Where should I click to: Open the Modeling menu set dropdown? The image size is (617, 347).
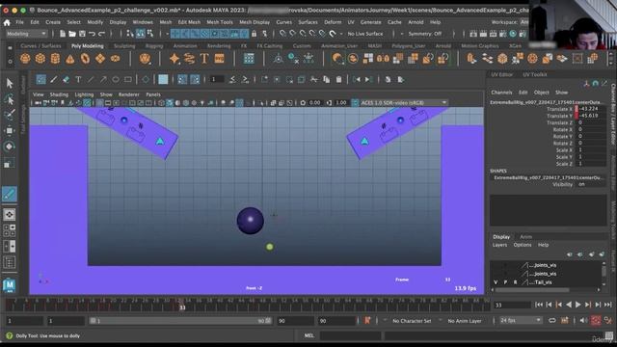26,34
